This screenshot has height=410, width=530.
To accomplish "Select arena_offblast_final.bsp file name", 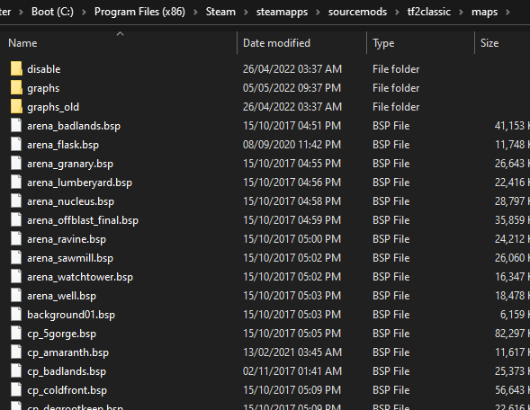I will point(83,220).
